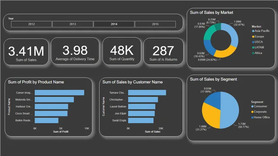Click the dark blue USCA donut slice

[209, 47]
